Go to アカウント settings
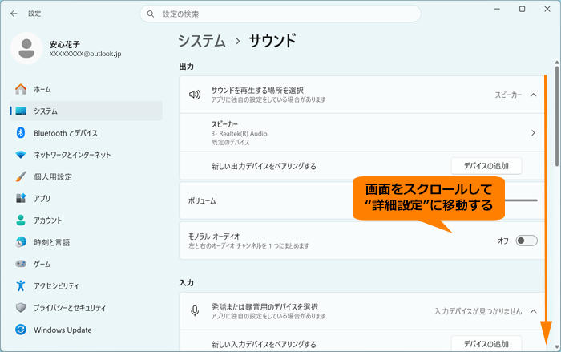The width and height of the screenshot is (561, 352). coord(86,221)
